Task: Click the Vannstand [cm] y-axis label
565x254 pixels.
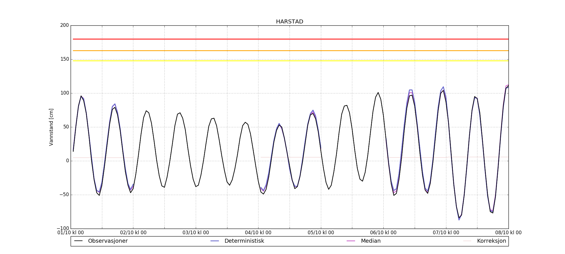Action: [x=51, y=127]
